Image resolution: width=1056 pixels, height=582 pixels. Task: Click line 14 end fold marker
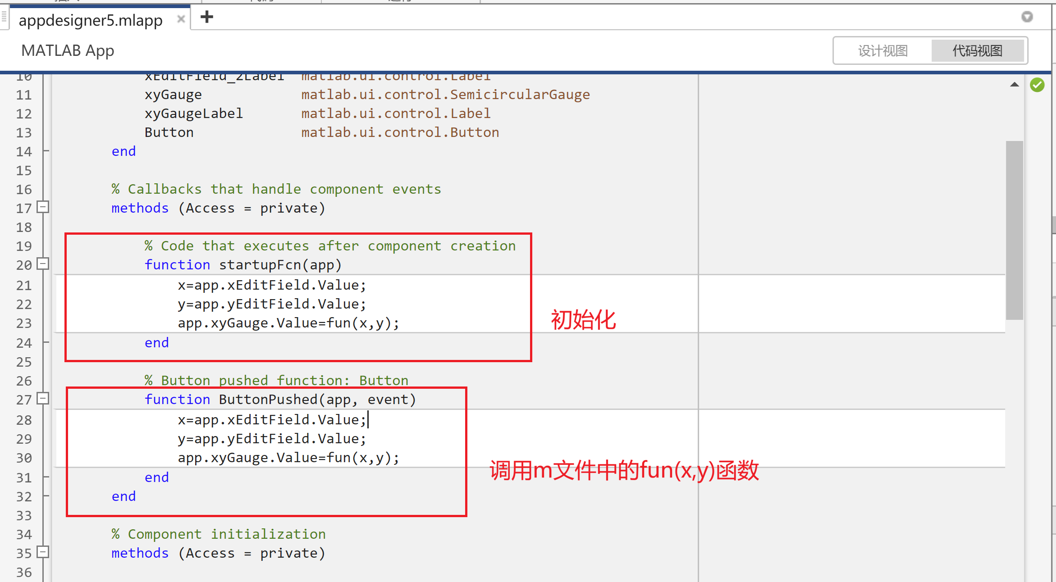(46, 151)
